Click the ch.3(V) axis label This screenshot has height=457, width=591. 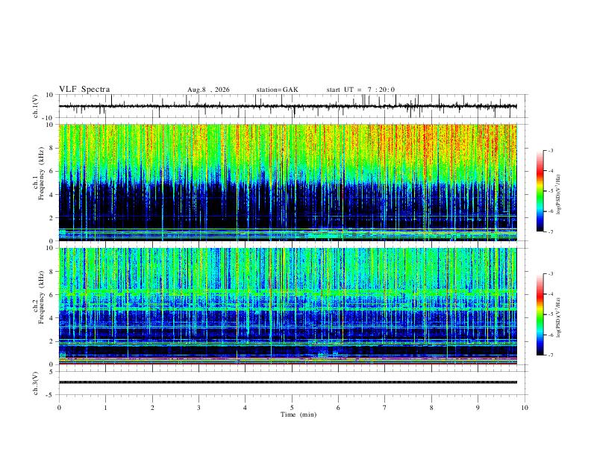(x=36, y=383)
